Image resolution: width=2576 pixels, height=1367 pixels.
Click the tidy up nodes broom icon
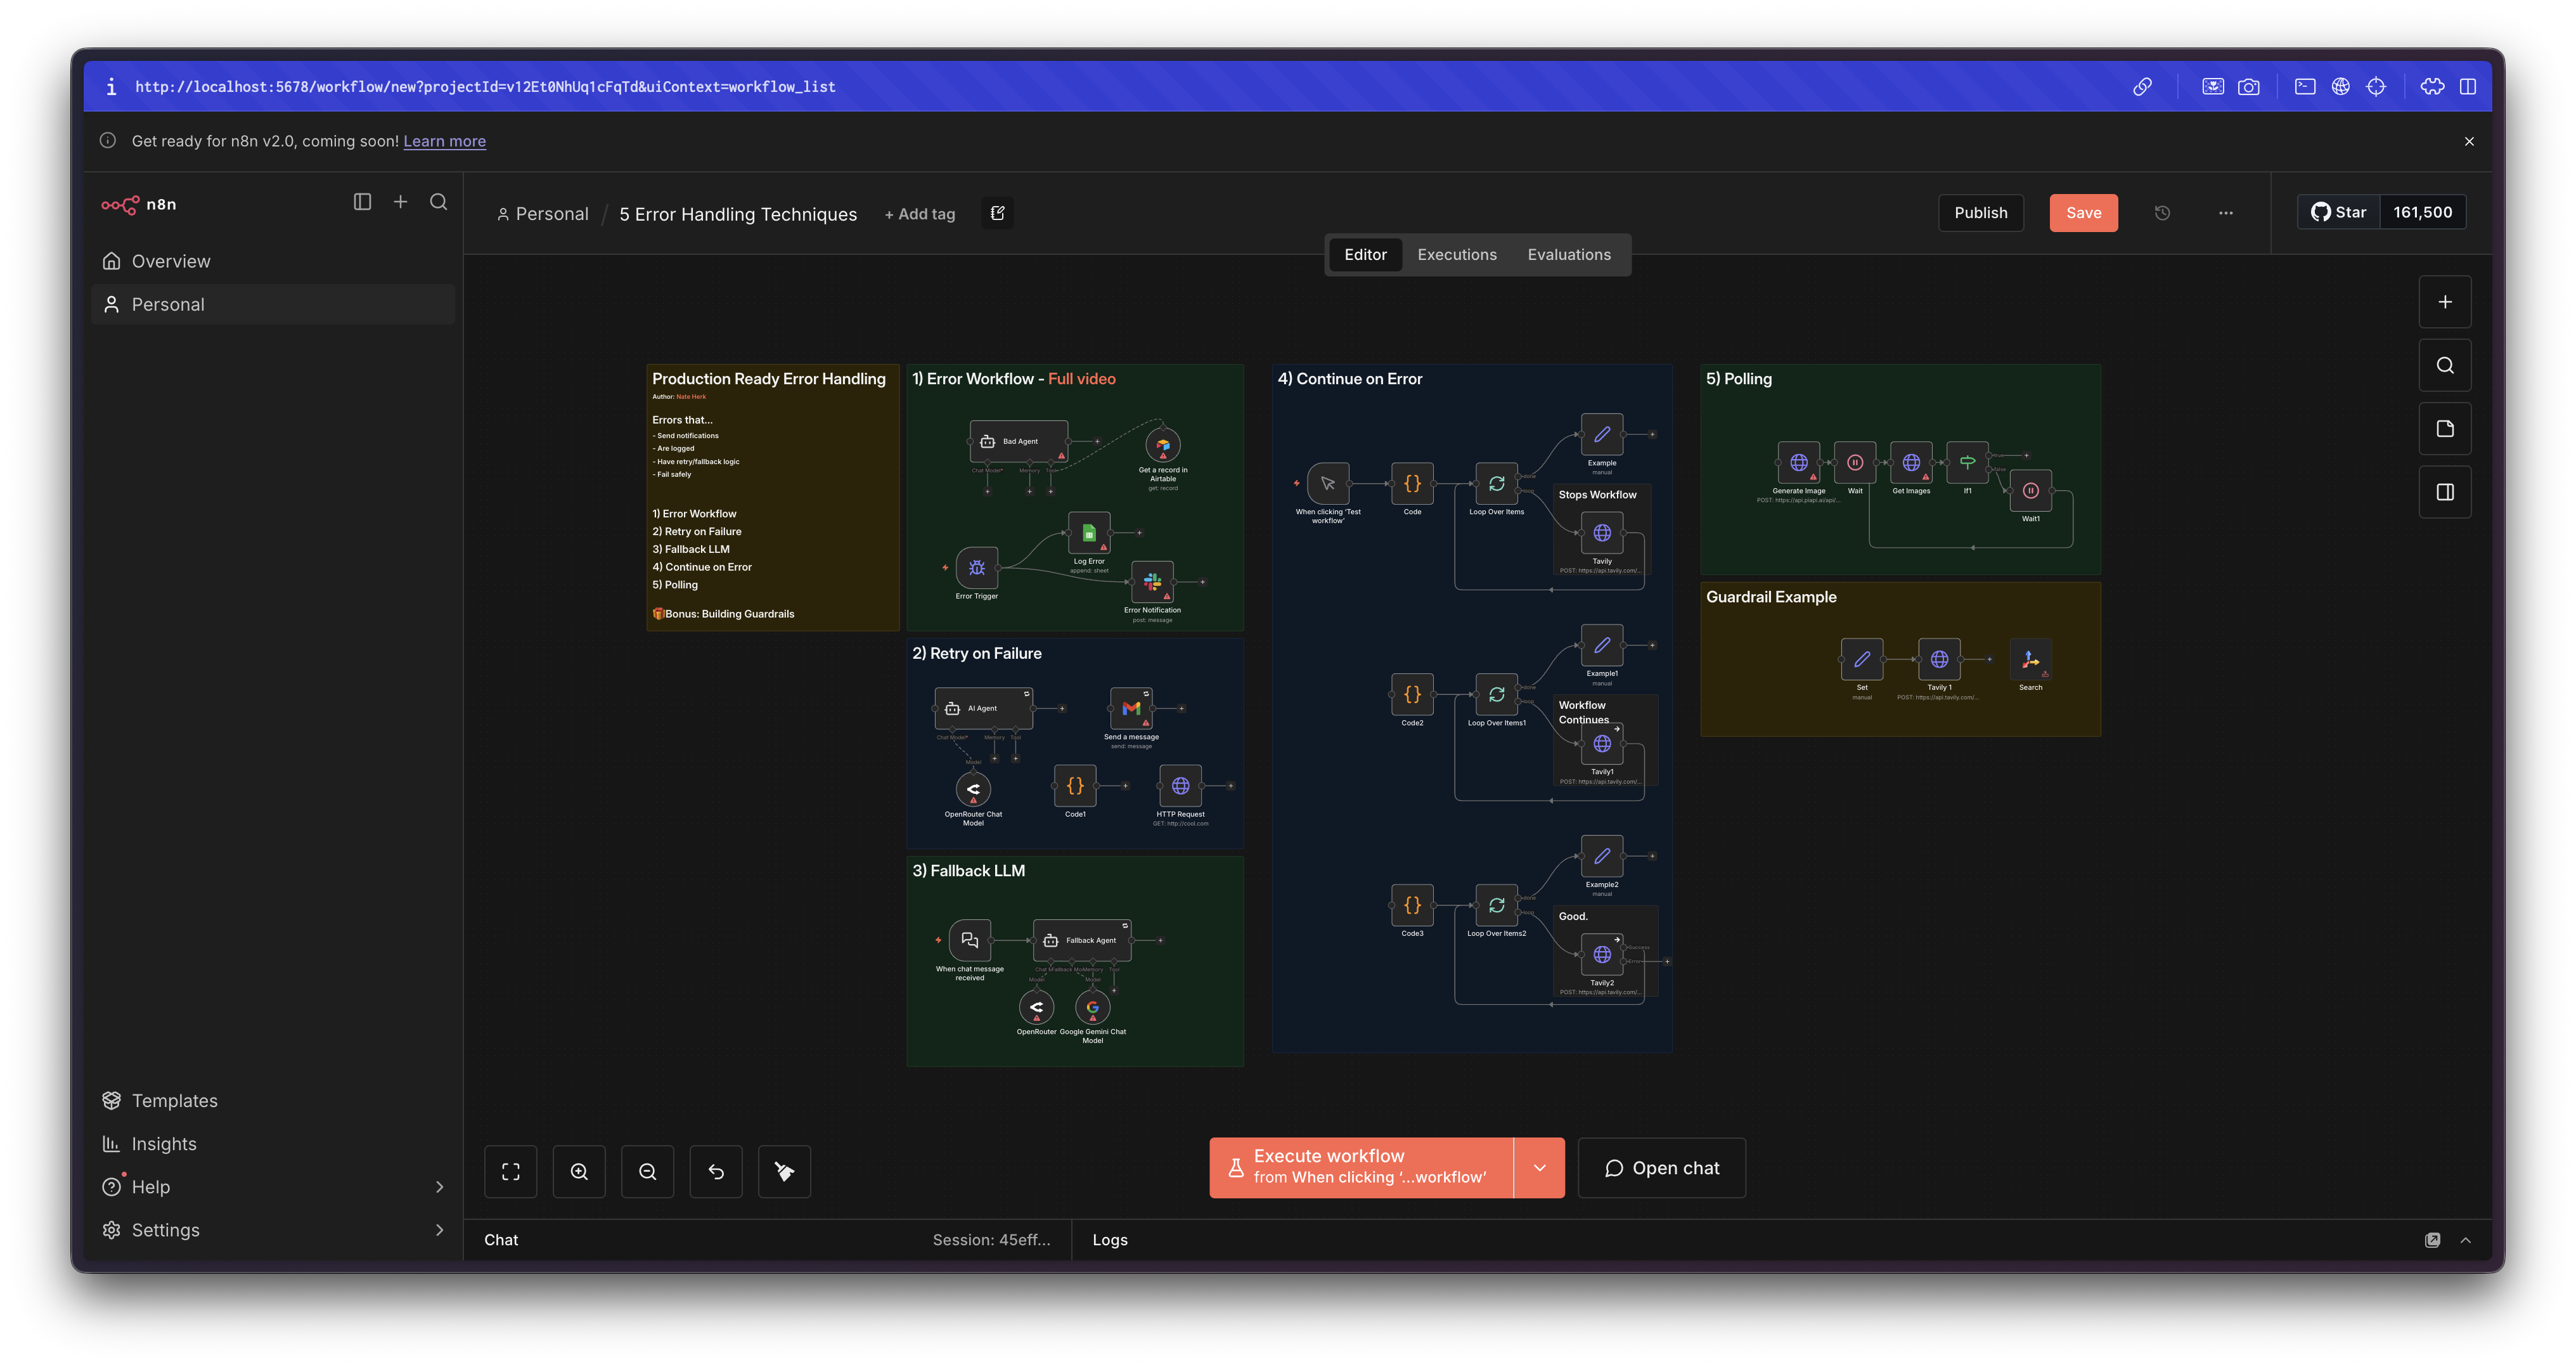[784, 1171]
